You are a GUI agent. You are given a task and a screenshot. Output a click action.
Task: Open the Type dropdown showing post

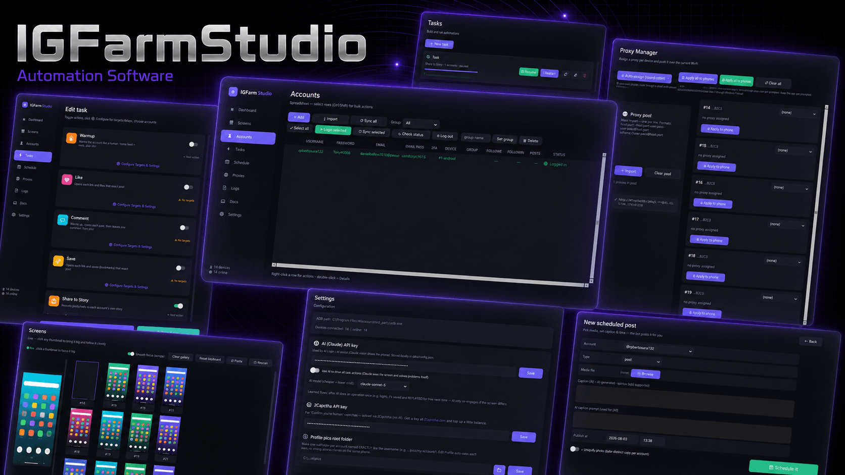tap(642, 360)
